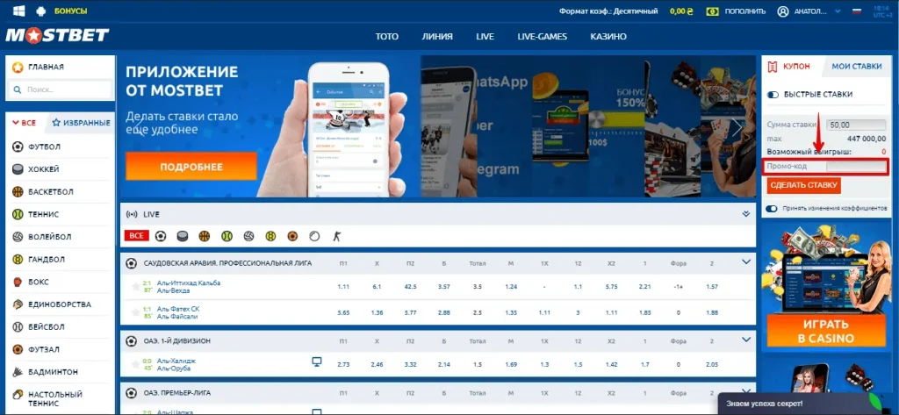Select the ВСЕ tab in sidebar
Screen dimensions: 899x415
click(25, 123)
